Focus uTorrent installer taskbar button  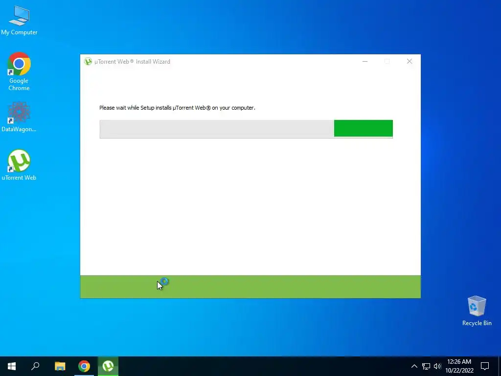(x=108, y=366)
